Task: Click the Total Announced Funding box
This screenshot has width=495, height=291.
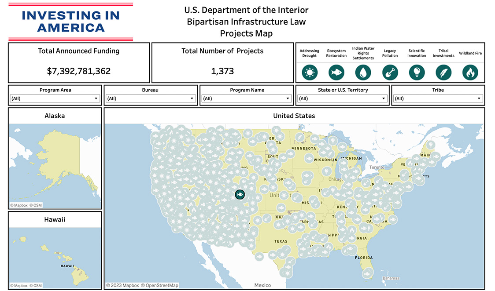Action: [x=78, y=63]
